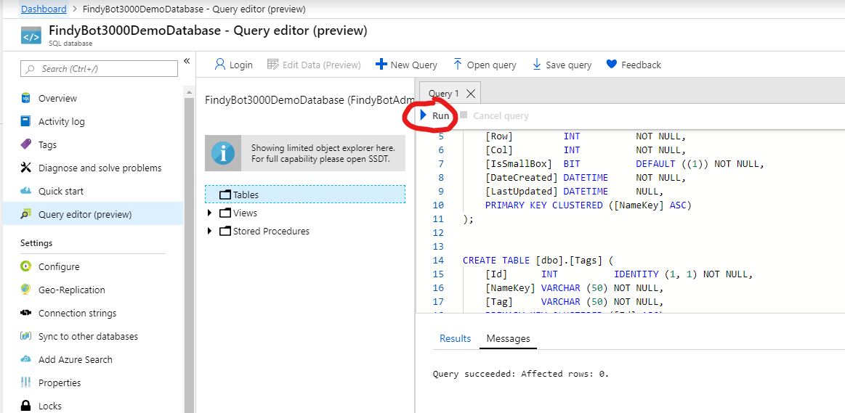Click the Properties bars icon
Viewport: 845px width, 413px height.
26,382
